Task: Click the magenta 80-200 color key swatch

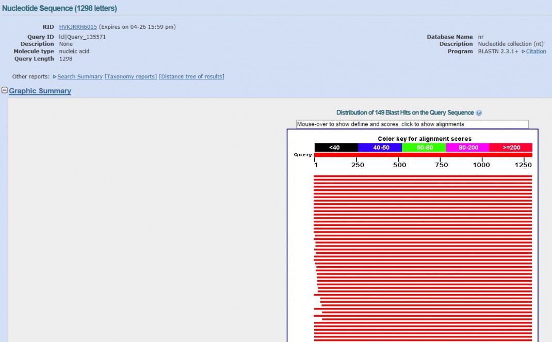Action: tap(467, 148)
